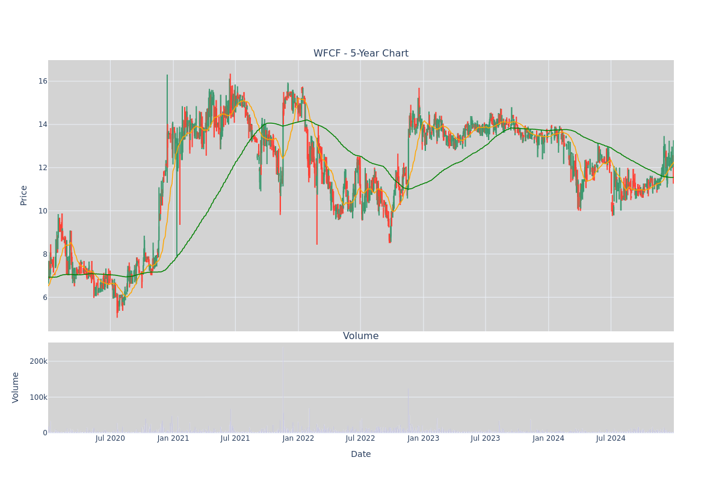Click the price tick label 16
The image size is (722, 481).
pos(43,81)
